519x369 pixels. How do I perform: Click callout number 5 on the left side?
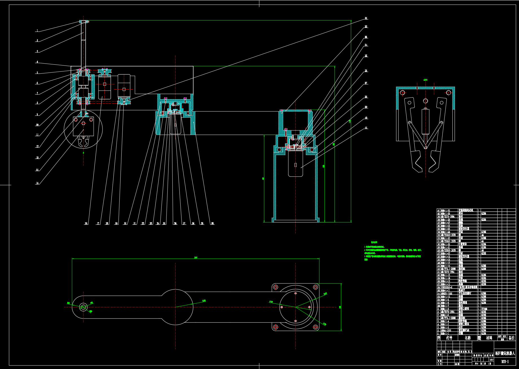[x=37, y=73]
